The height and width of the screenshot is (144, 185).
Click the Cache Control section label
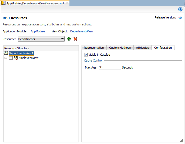[93, 60]
